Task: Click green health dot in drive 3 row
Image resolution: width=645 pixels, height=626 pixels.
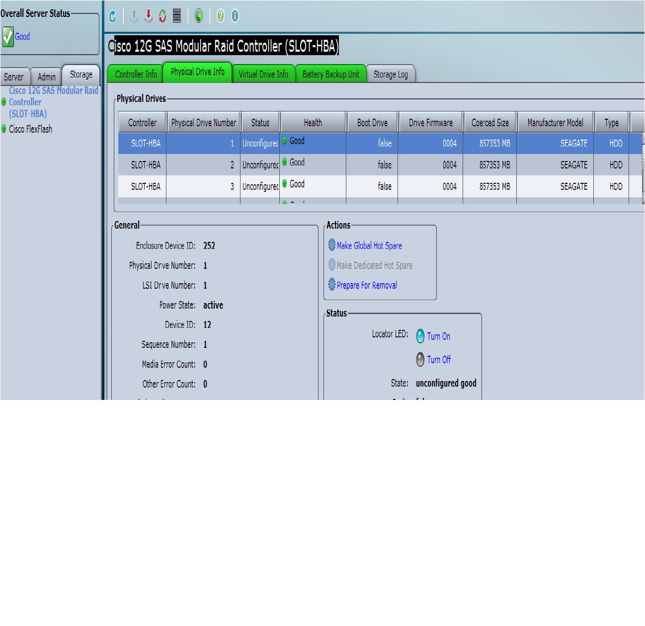Action: 285,184
